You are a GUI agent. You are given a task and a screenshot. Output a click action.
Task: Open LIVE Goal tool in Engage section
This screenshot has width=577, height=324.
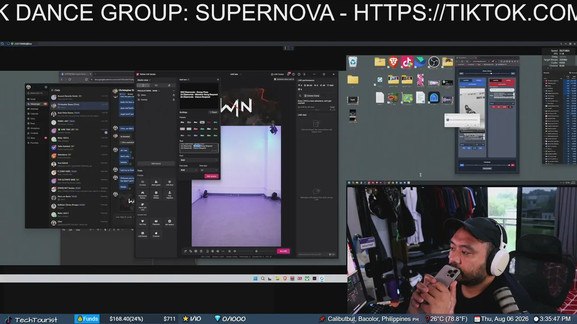169,183
